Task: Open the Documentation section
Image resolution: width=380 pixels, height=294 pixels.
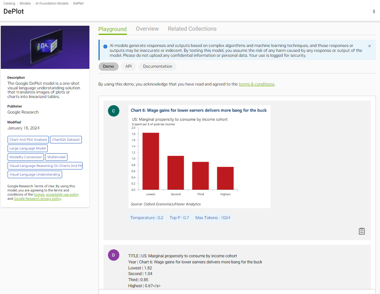Action: [157, 66]
